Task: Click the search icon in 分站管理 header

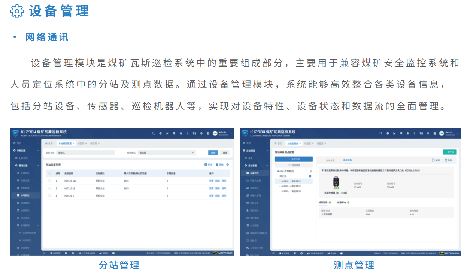Action: coord(154,133)
